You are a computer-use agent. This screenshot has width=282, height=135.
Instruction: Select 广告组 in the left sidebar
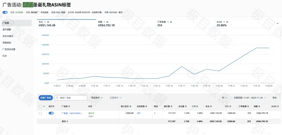tap(16, 23)
